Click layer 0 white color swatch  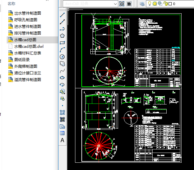pos(170,4)
